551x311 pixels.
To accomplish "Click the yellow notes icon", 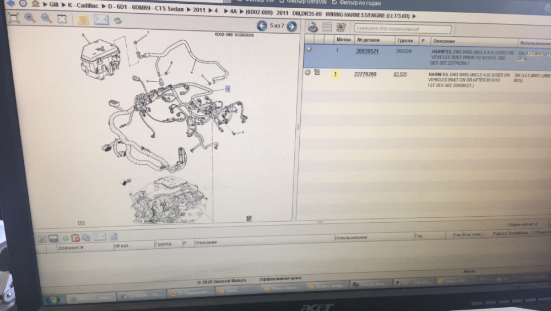I will (x=83, y=20).
